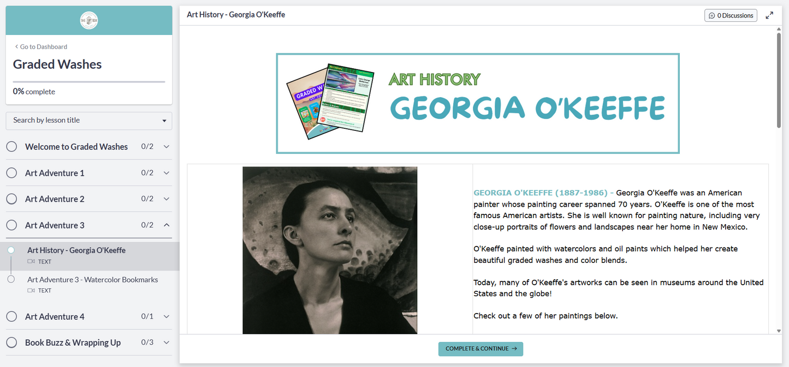Image resolution: width=789 pixels, height=367 pixels.
Task: Click completion circle beside Art Adventure 1
Action: [x=11, y=172]
